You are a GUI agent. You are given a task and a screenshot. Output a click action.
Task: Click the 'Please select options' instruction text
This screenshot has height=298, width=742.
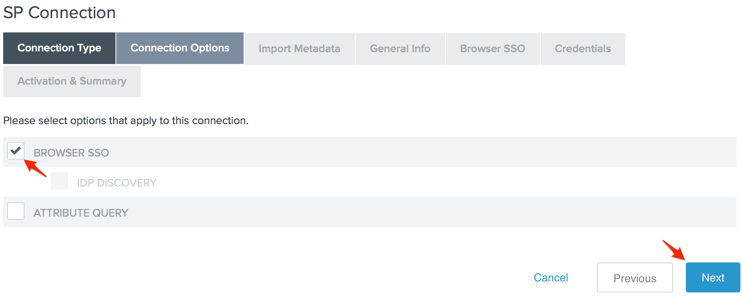126,121
